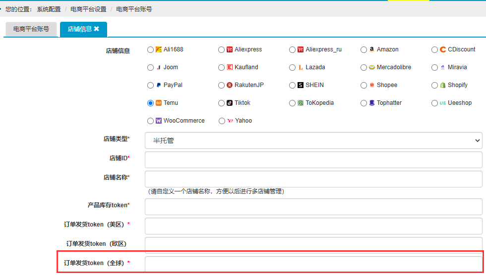Click the Kaufland label text

(246, 67)
